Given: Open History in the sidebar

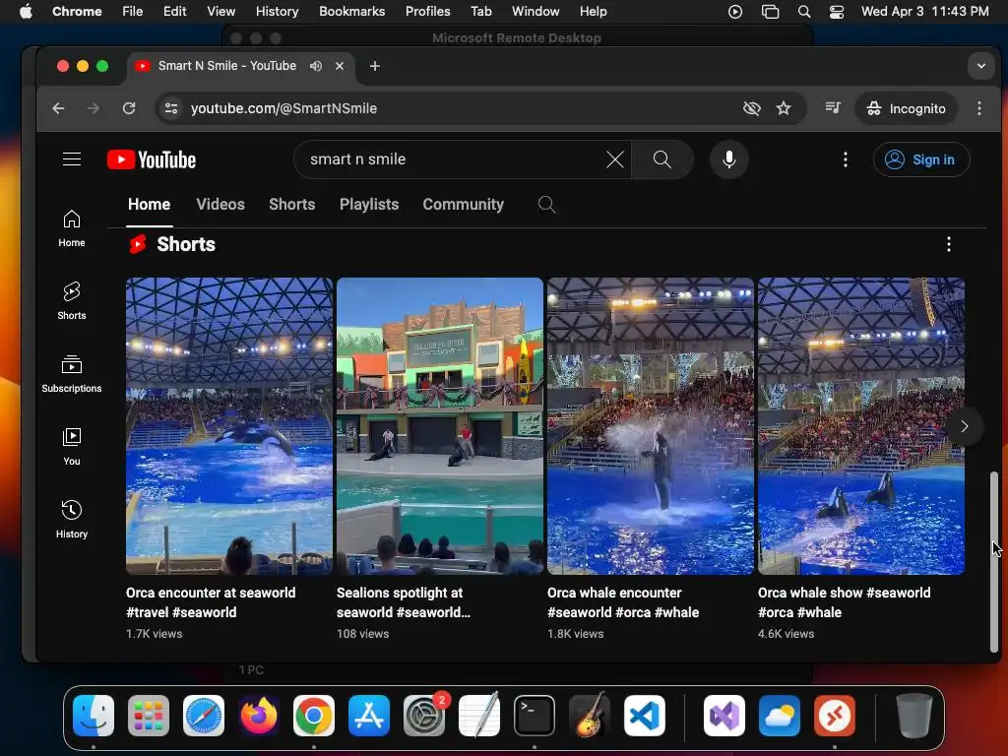Looking at the screenshot, I should 71,520.
